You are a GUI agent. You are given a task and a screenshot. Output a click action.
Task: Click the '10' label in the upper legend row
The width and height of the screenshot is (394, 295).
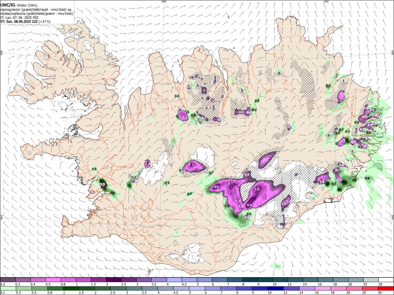point(274,284)
